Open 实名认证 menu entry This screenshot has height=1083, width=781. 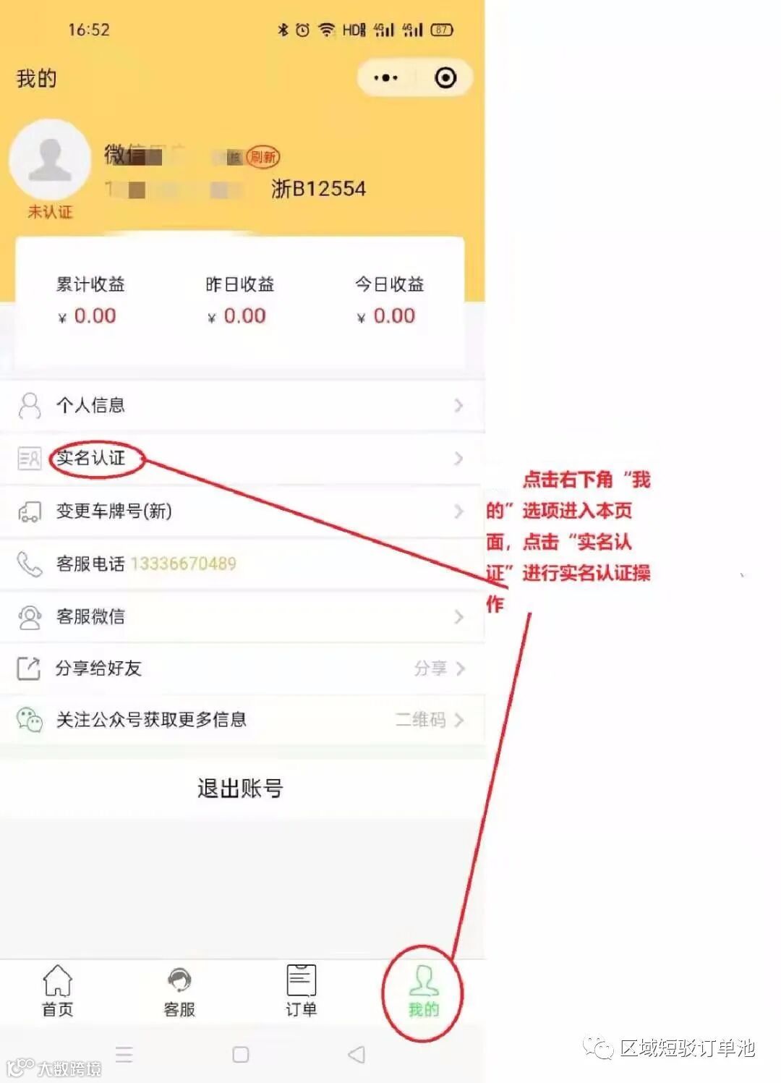tap(242, 458)
